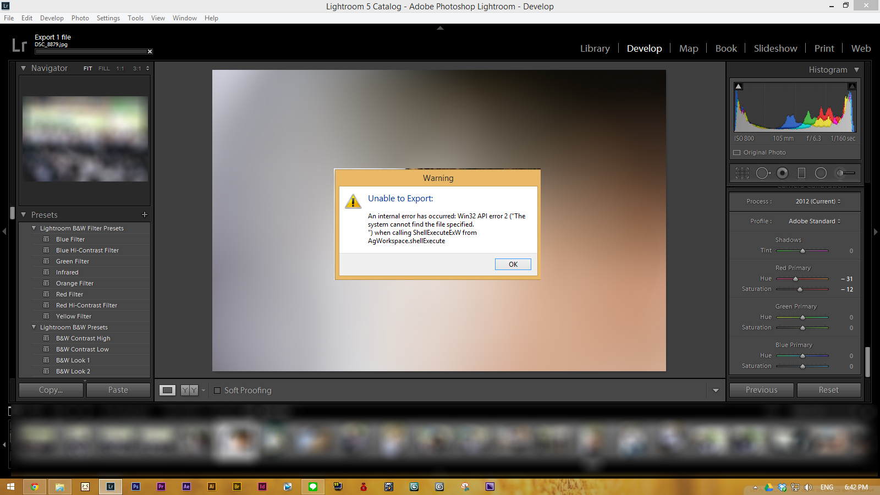Viewport: 880px width, 495px height.
Task: Adjust the Blue Primary Saturation slider
Action: coord(802,366)
